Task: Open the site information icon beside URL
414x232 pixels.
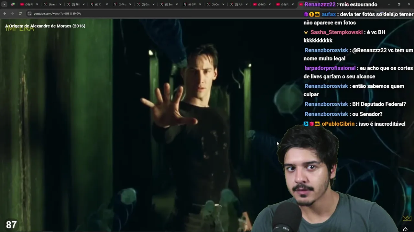Action: click(x=29, y=14)
